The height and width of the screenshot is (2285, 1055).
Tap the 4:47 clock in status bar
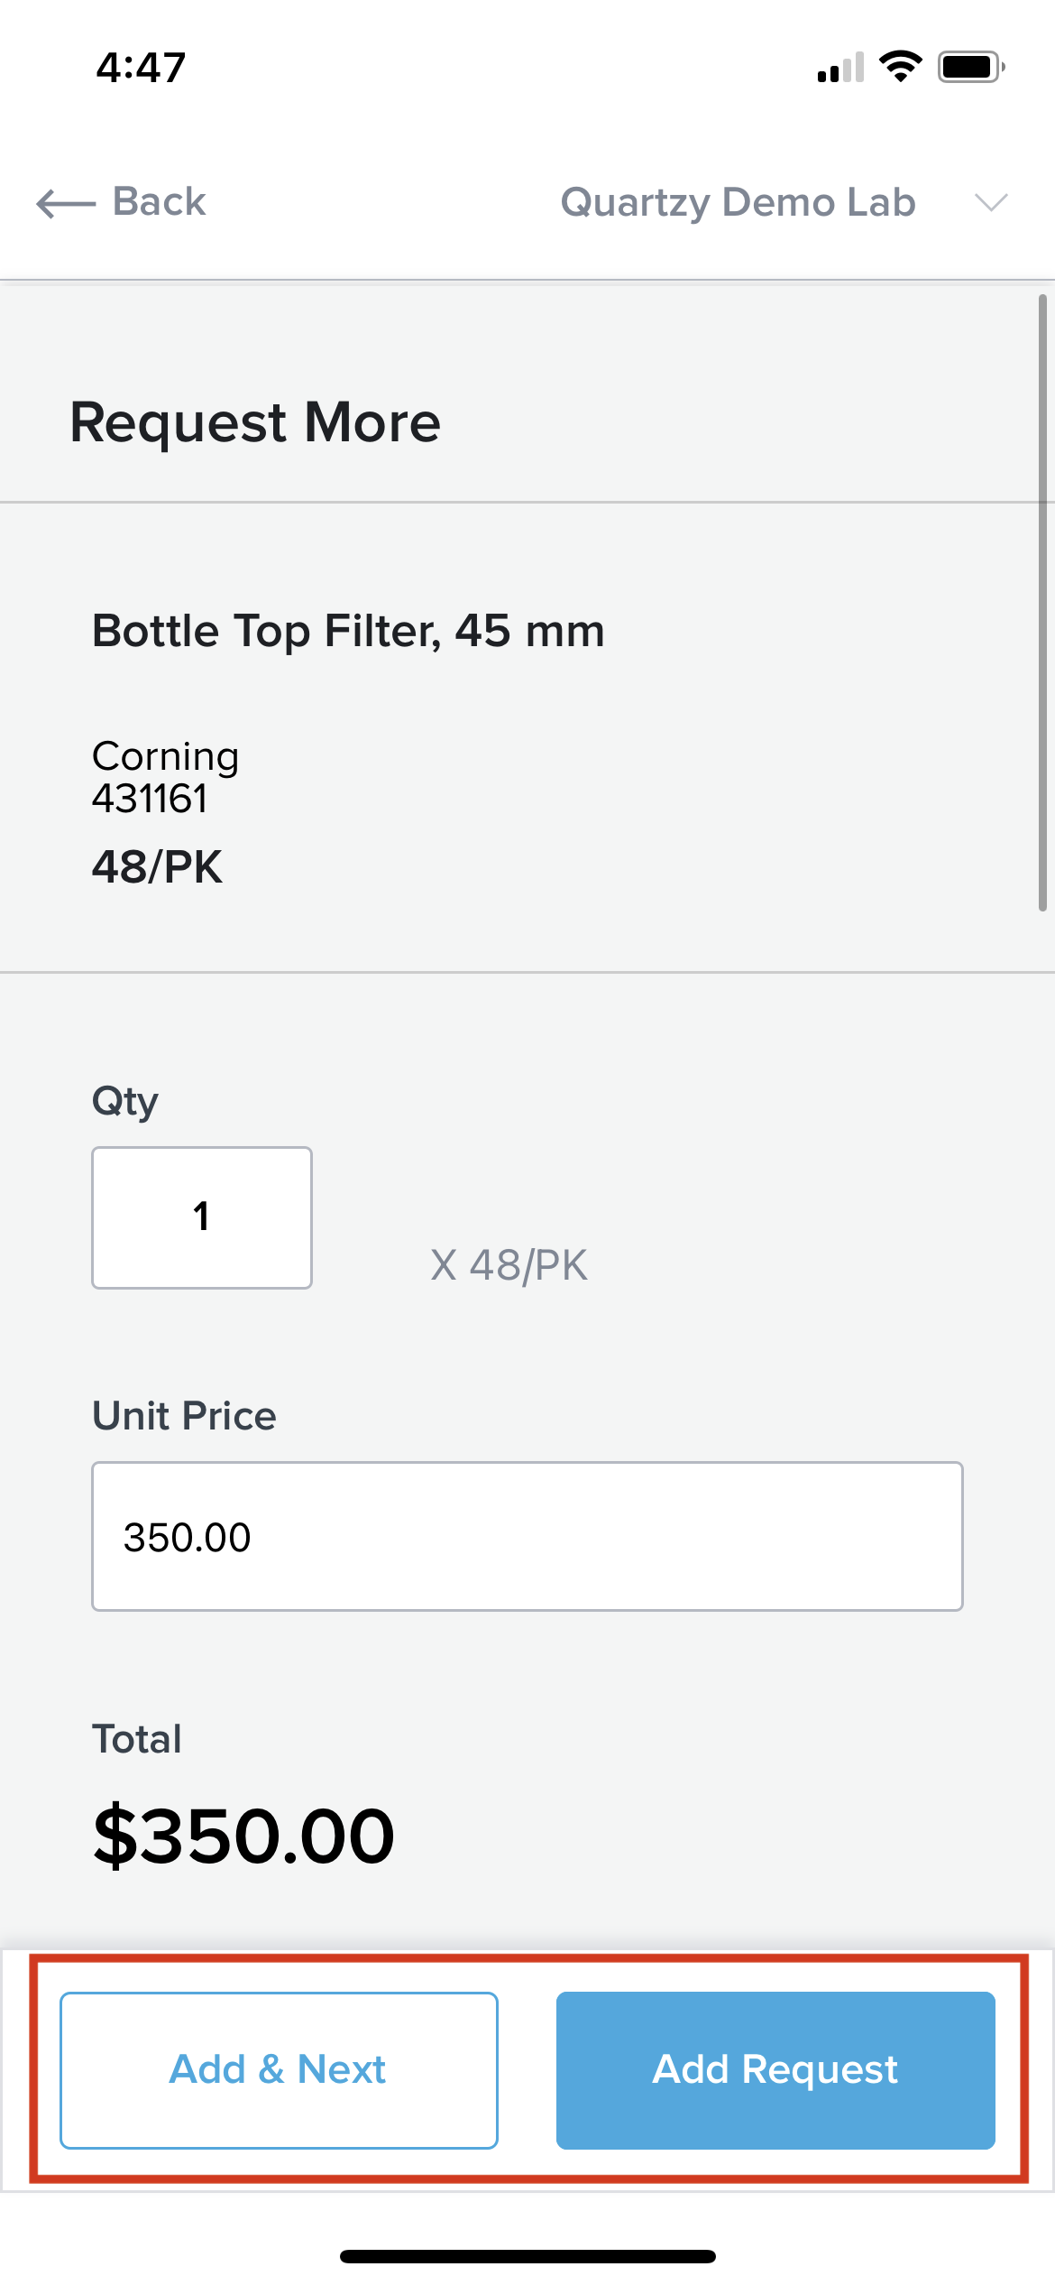pos(141,68)
